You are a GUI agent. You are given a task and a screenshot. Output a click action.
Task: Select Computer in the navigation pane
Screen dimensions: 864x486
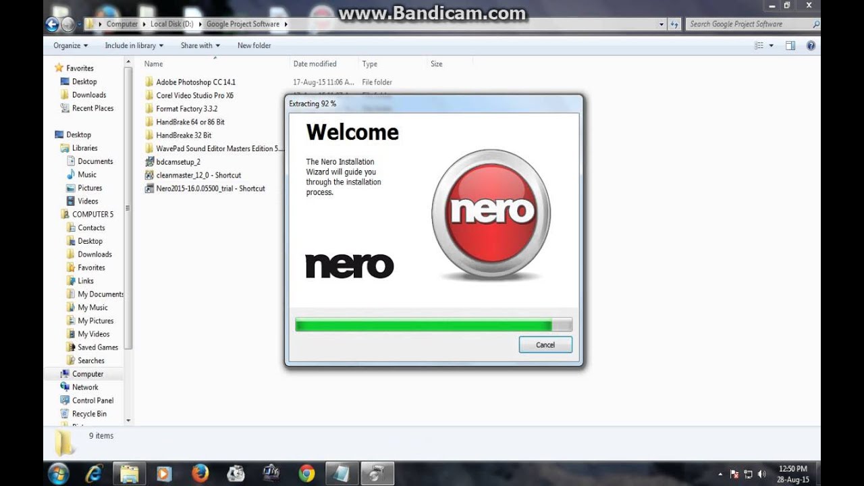click(x=88, y=374)
